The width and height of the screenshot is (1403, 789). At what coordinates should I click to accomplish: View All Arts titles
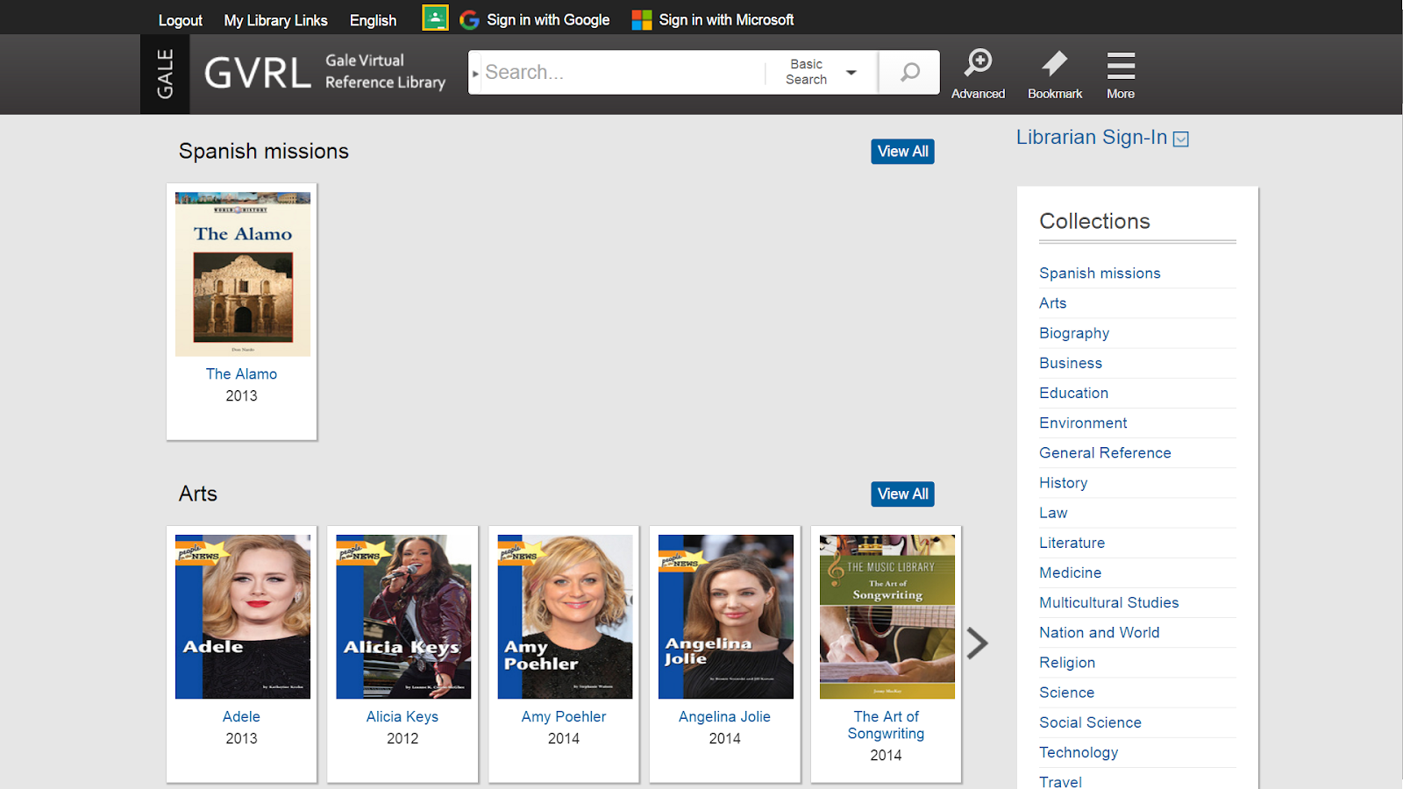point(902,494)
